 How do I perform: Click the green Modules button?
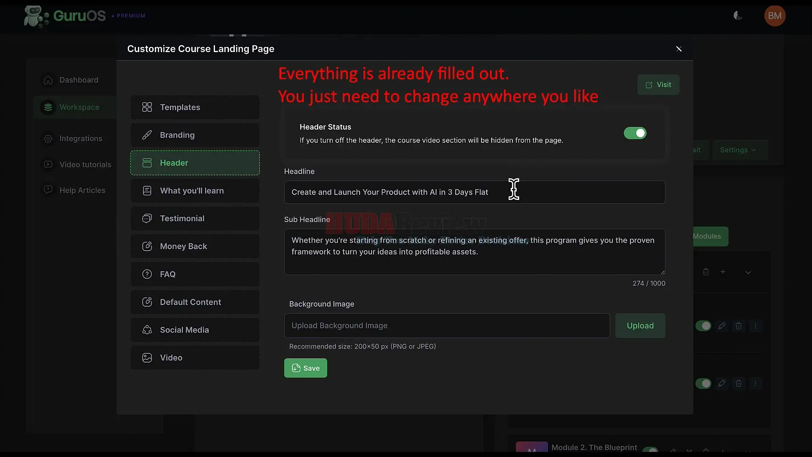point(710,236)
